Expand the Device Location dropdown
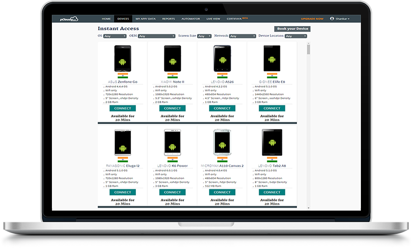The image size is (412, 249). pyautogui.click(x=296, y=36)
